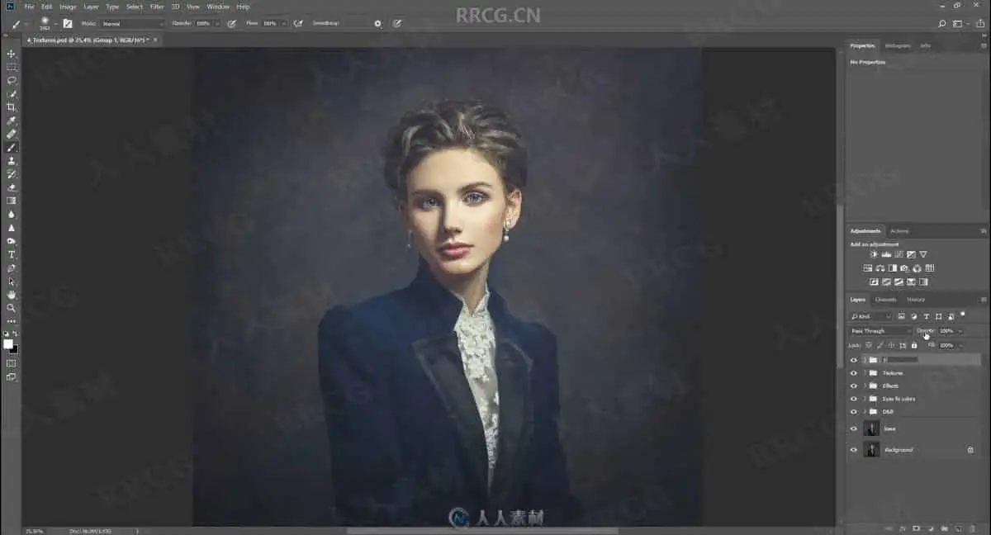Viewport: 991px width, 535px height.
Task: Open the brush settings panel icon
Action: [x=68, y=24]
